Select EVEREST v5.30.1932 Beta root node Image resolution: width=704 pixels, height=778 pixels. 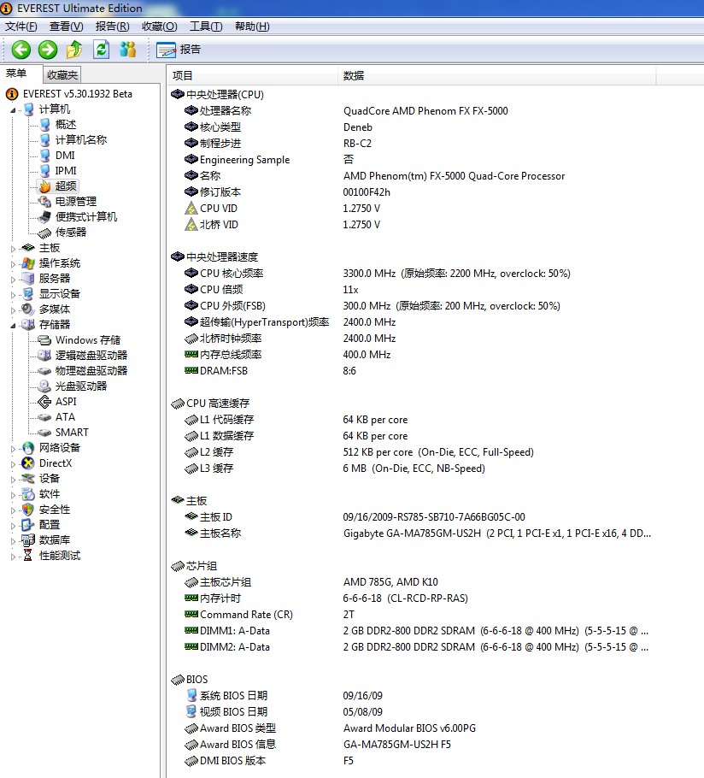pos(78,94)
